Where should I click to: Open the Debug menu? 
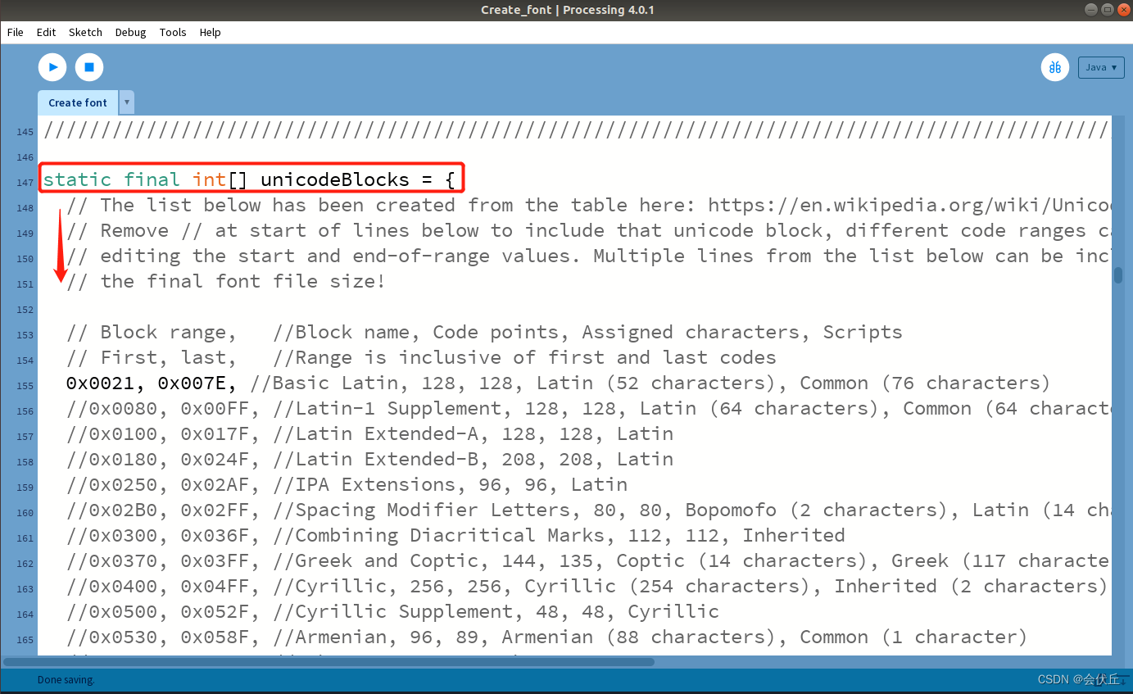(x=130, y=32)
